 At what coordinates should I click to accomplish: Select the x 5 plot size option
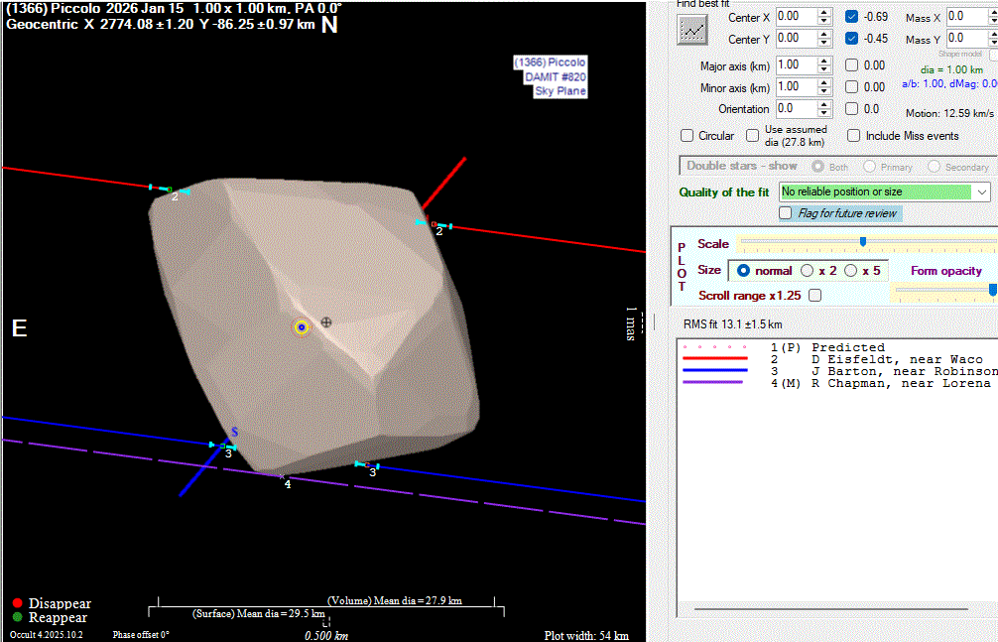(851, 270)
